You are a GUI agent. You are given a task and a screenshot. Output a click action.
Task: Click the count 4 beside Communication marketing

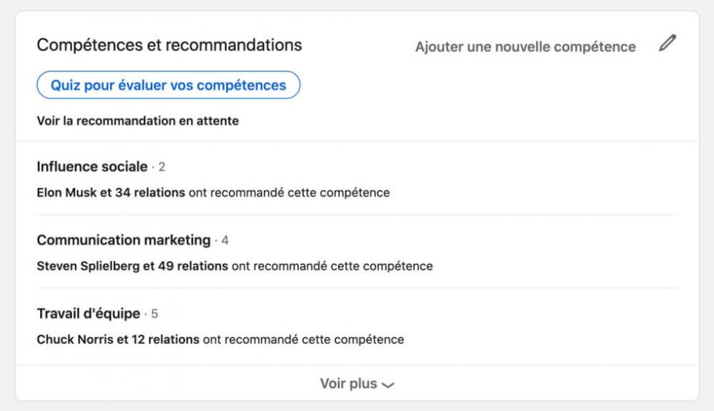225,240
